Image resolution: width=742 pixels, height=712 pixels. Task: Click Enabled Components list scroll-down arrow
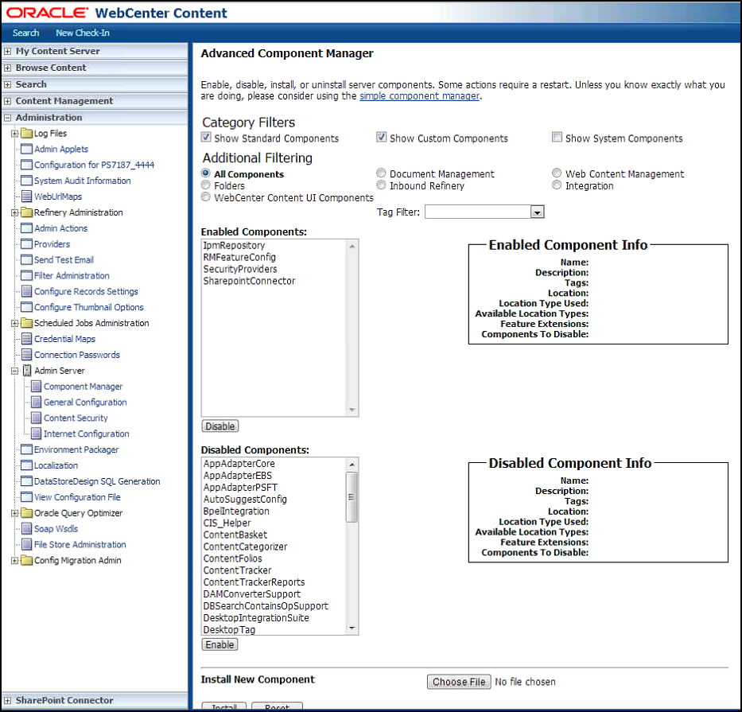tap(352, 410)
